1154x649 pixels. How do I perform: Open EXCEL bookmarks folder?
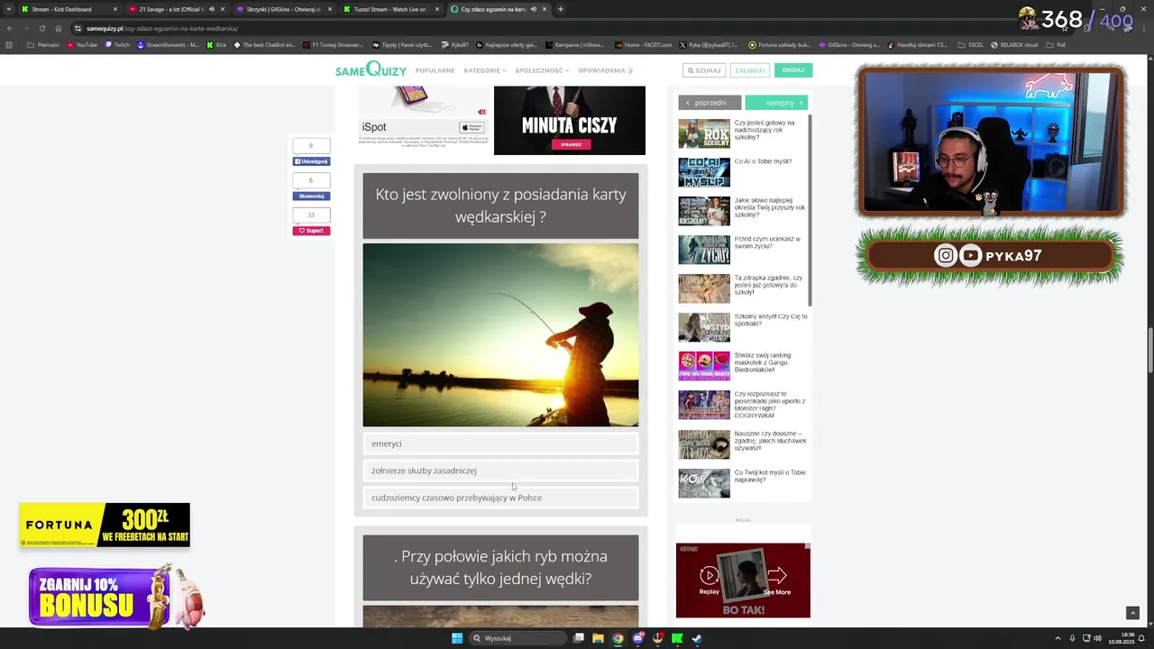pos(971,44)
